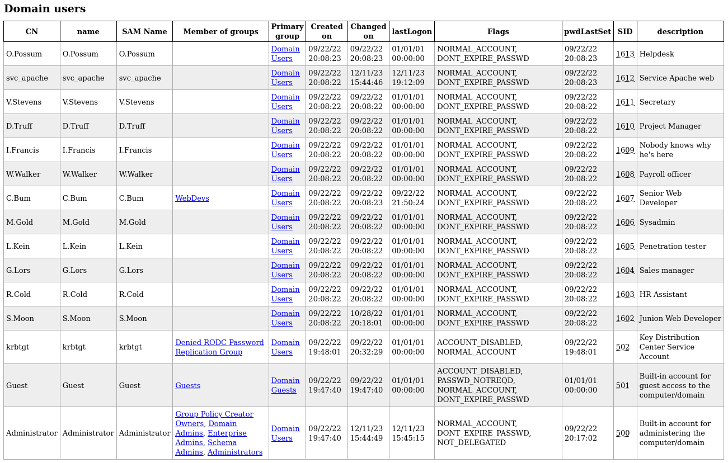Image resolution: width=728 pixels, height=463 pixels.
Task: Open the Guests group link
Action: 187,385
